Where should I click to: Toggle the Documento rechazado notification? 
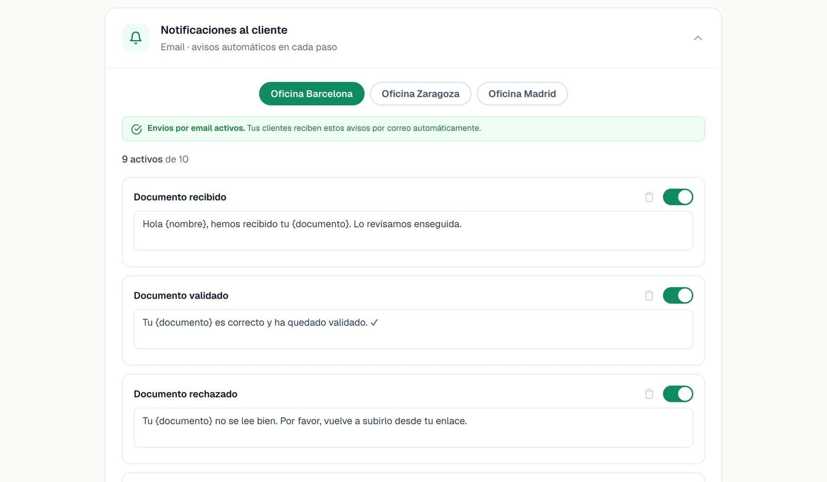678,394
